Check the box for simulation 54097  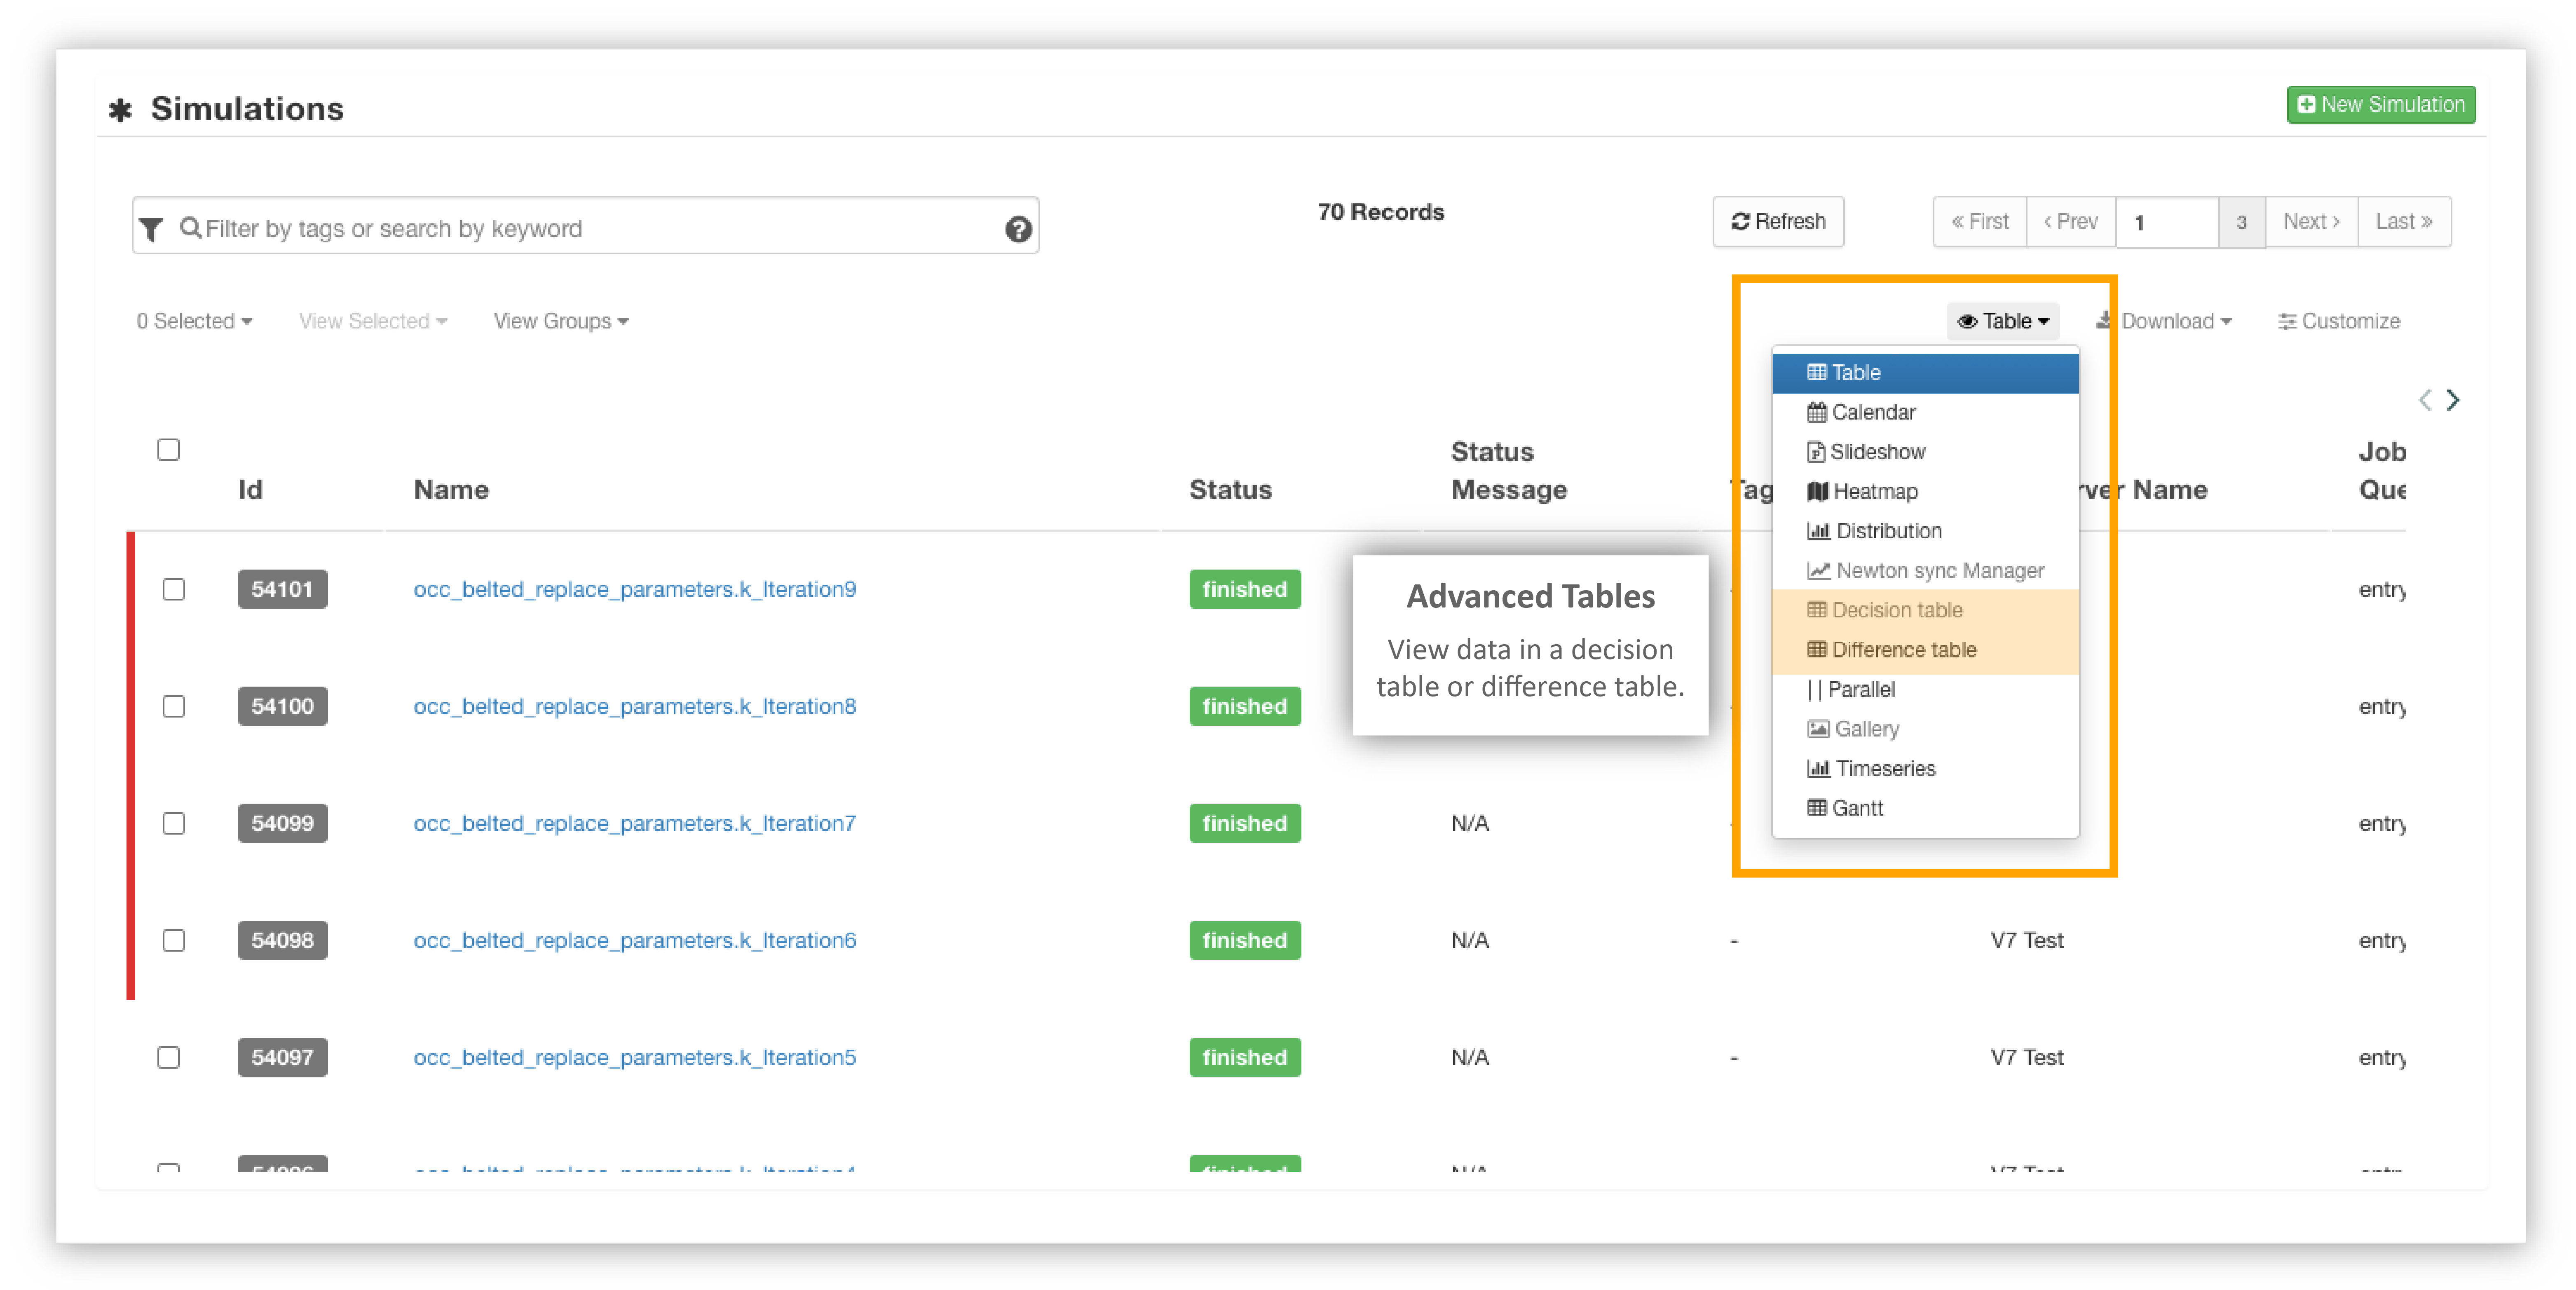click(x=168, y=1057)
